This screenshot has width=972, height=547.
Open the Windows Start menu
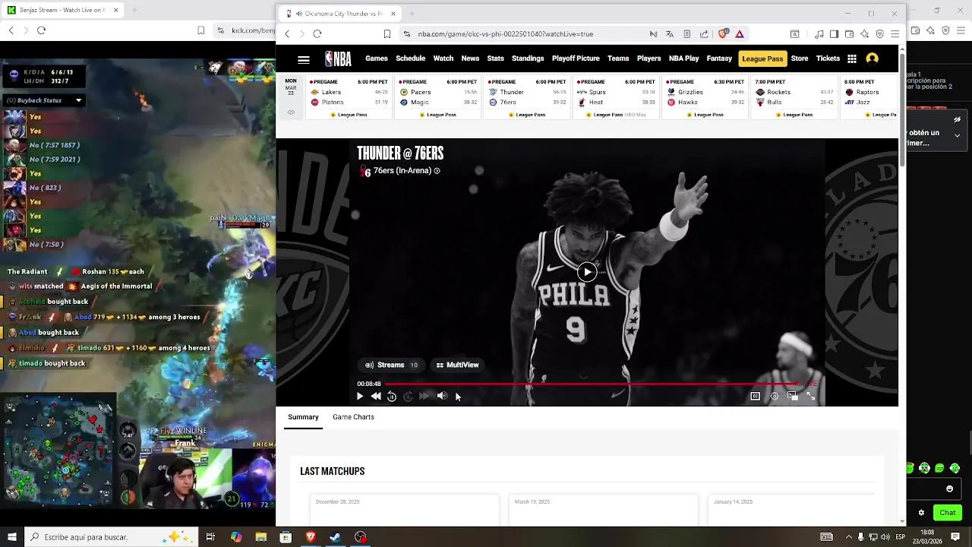[11, 537]
